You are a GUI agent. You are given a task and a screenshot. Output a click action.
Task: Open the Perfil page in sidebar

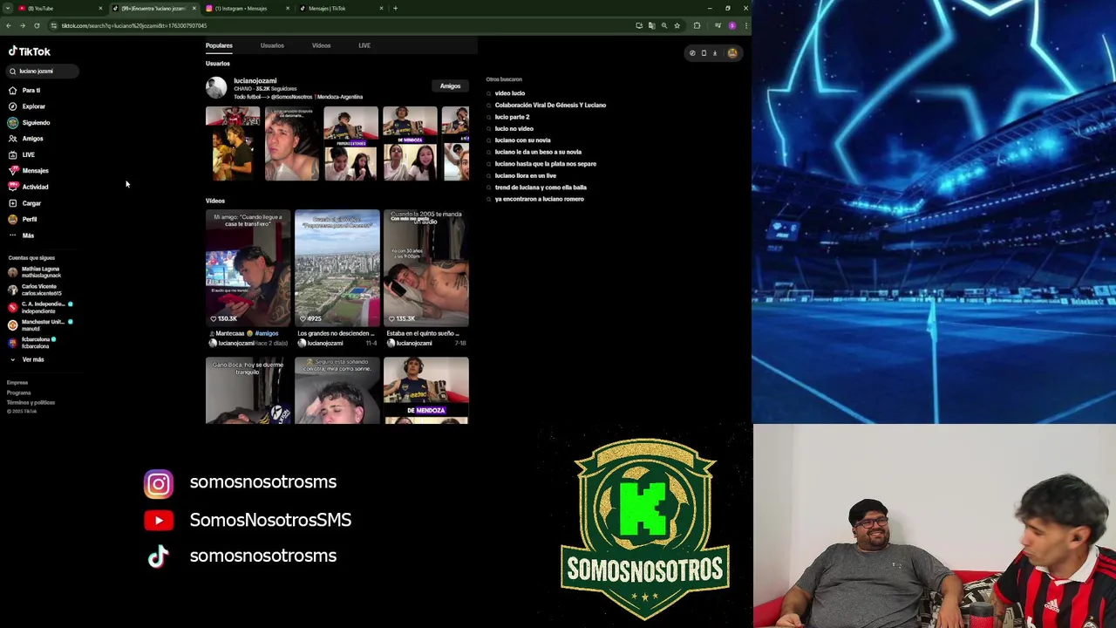(23, 220)
